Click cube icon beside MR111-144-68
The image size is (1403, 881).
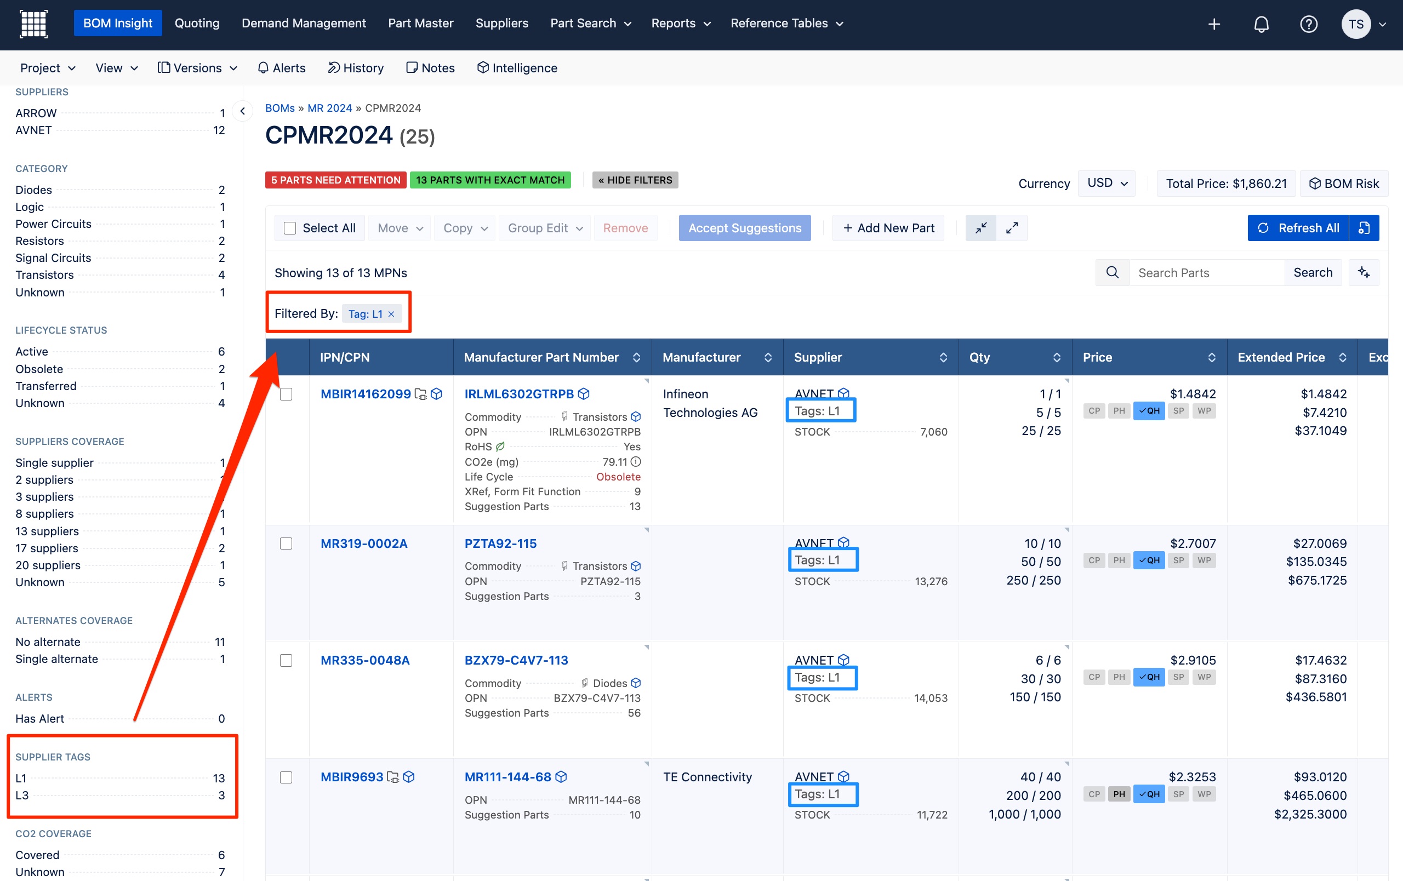(x=561, y=777)
